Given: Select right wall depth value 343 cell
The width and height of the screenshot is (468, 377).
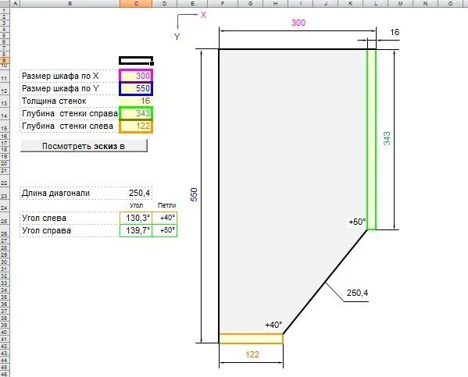Looking at the screenshot, I should pyautogui.click(x=136, y=113).
